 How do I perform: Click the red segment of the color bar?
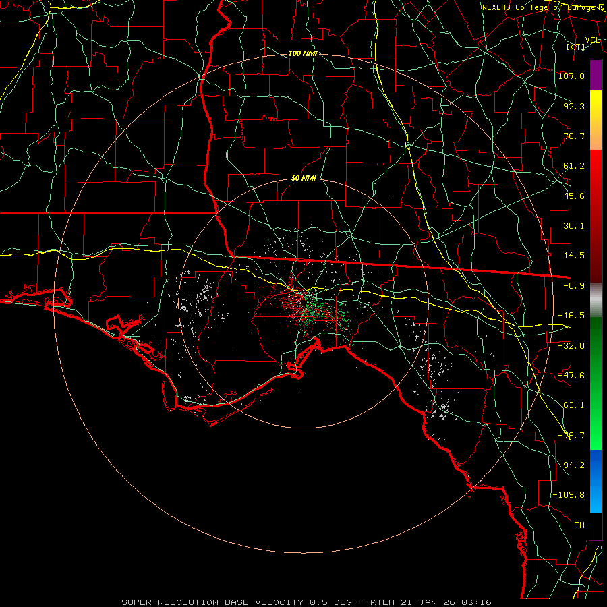pos(596,216)
